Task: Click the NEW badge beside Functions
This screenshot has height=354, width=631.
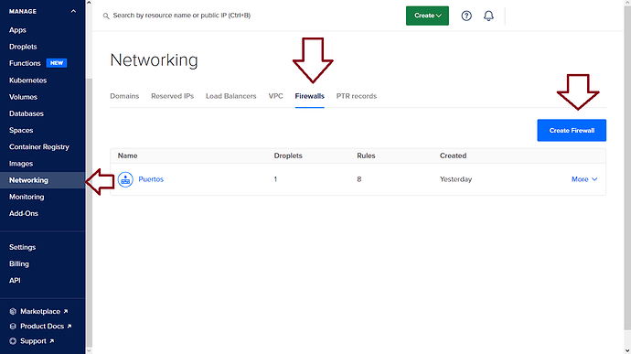Action: coord(57,63)
